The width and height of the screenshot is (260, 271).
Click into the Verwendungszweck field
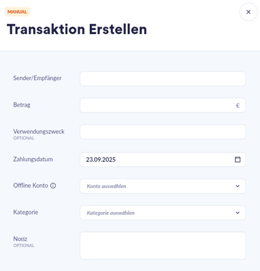[x=163, y=132]
